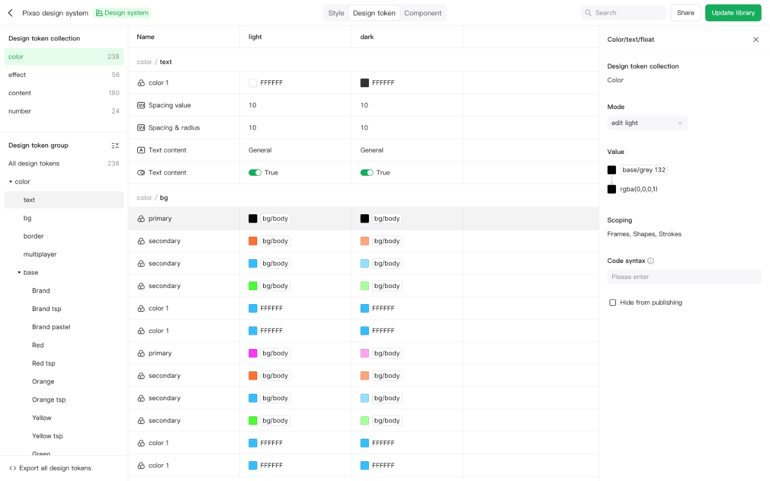The height and width of the screenshot is (481, 770).
Task: Switch to the Component tab
Action: [x=423, y=13]
